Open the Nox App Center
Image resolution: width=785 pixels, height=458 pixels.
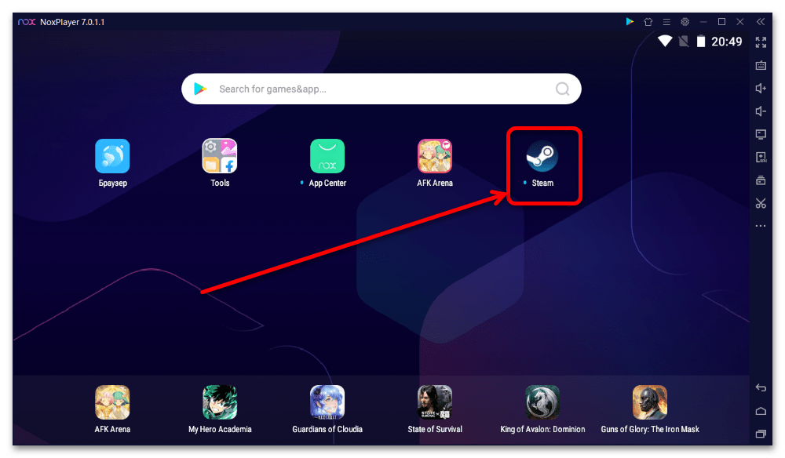(x=327, y=156)
